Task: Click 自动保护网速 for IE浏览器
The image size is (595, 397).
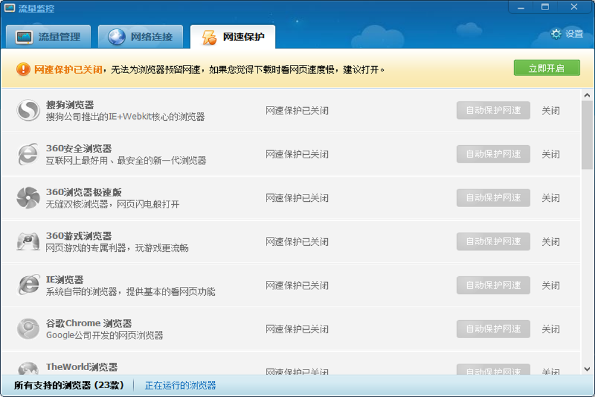Action: pos(493,285)
